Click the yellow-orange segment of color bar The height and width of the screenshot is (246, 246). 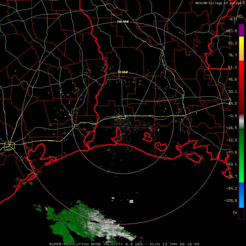coord(241,49)
